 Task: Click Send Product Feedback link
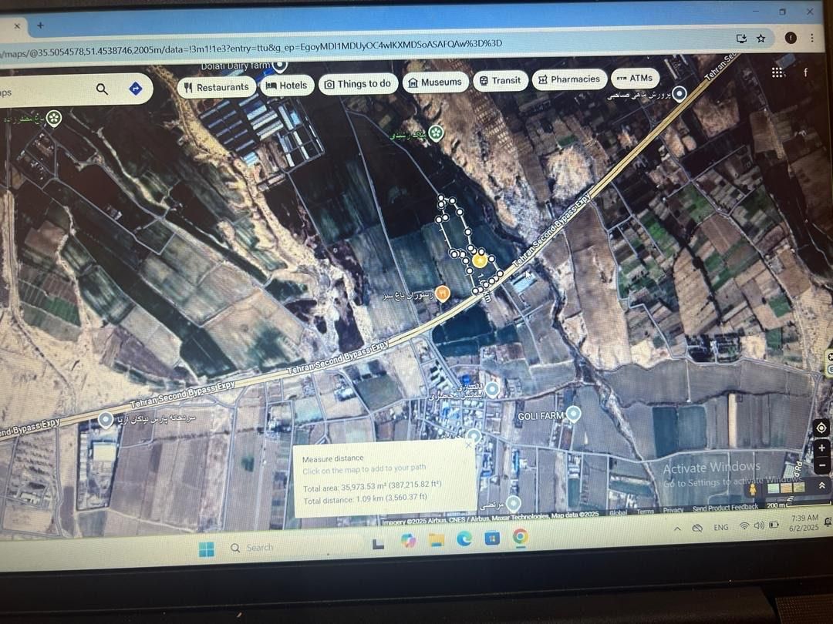[725, 508]
